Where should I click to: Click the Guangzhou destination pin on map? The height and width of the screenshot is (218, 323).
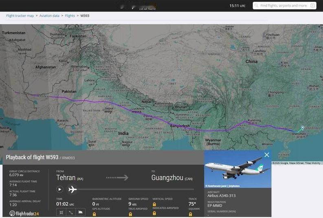pyautogui.click(x=302, y=128)
